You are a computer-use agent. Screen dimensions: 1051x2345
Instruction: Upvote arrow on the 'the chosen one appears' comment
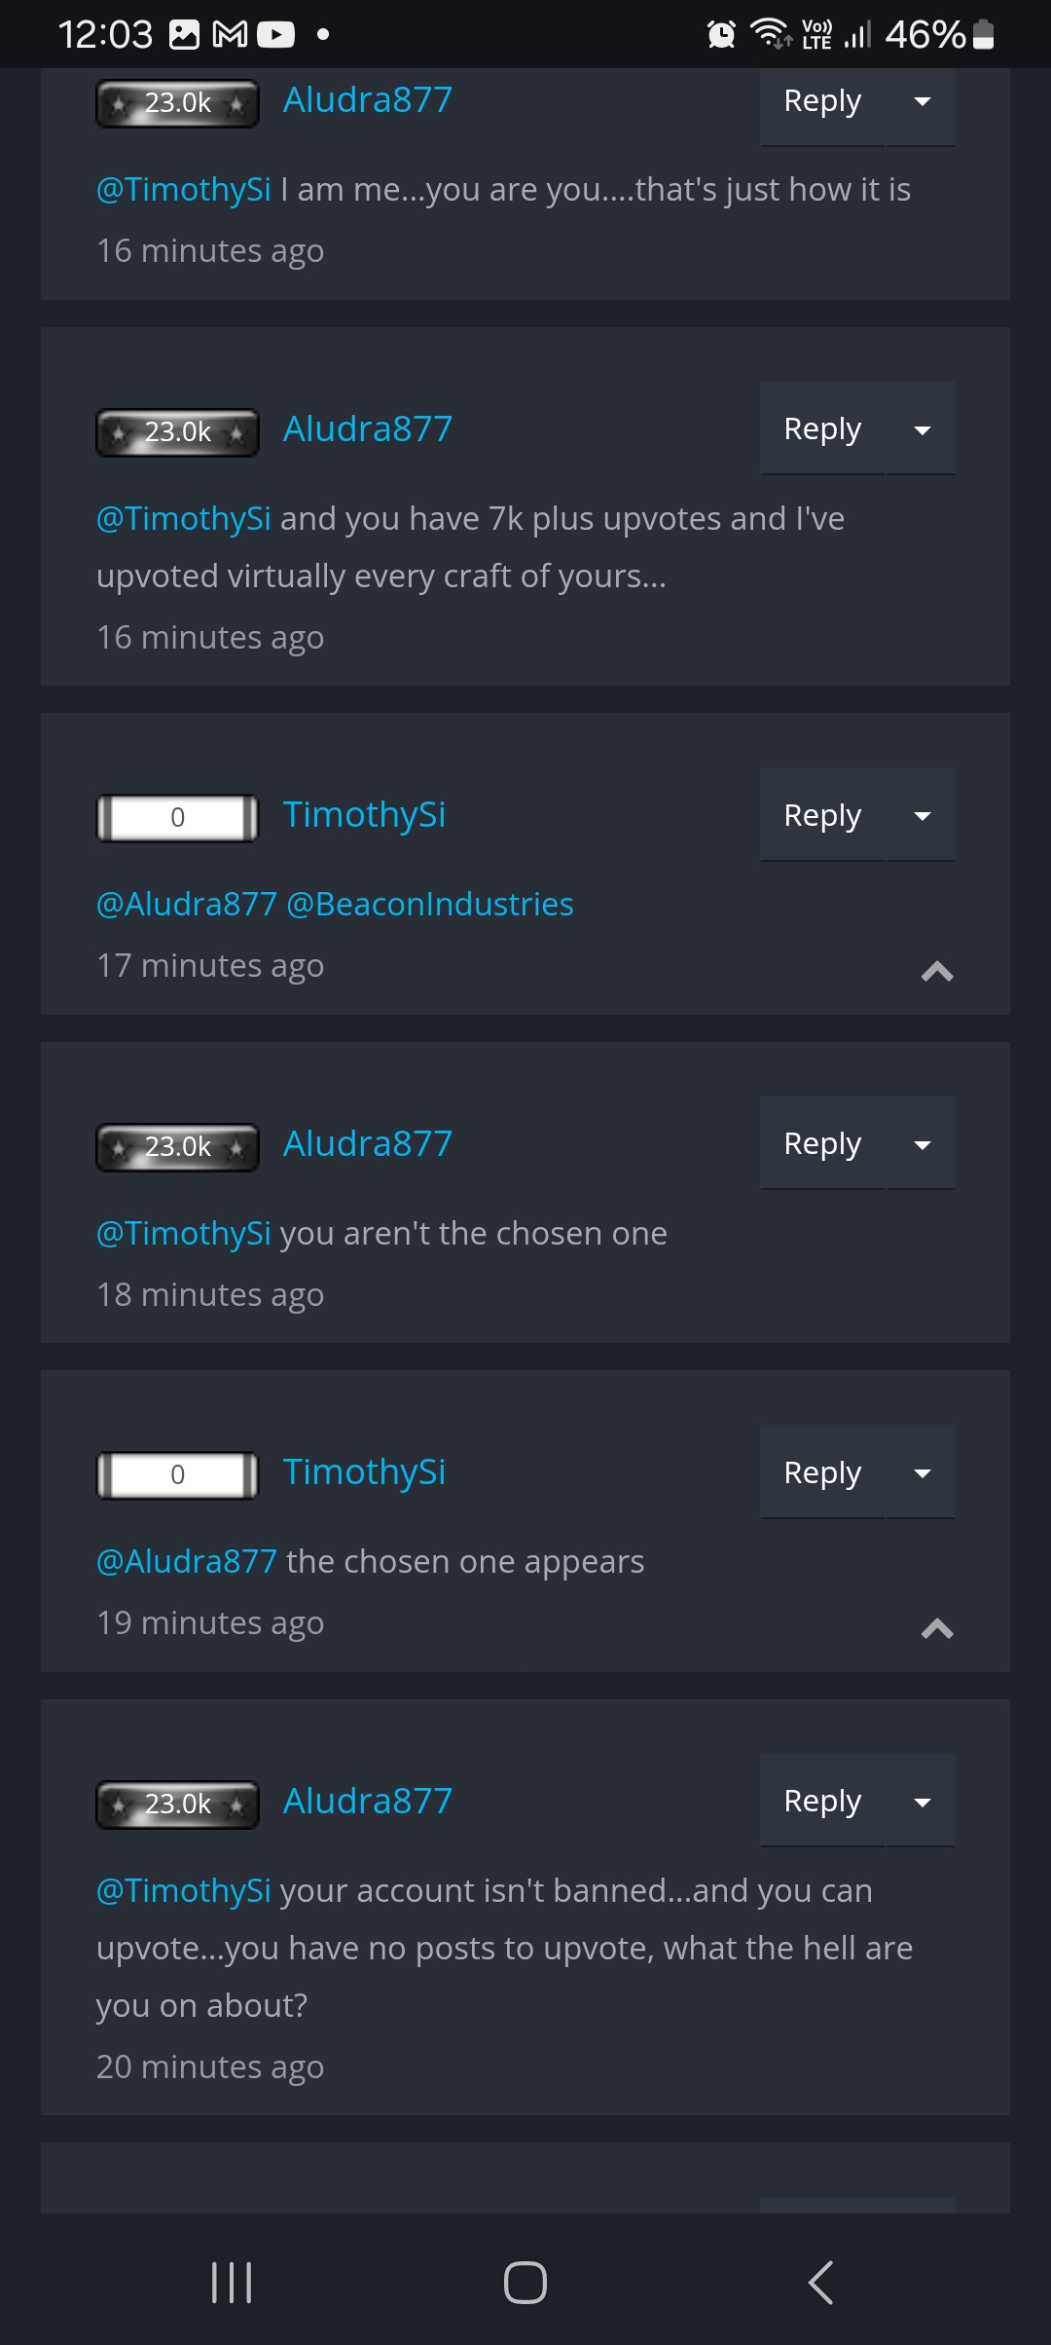coord(937,1628)
